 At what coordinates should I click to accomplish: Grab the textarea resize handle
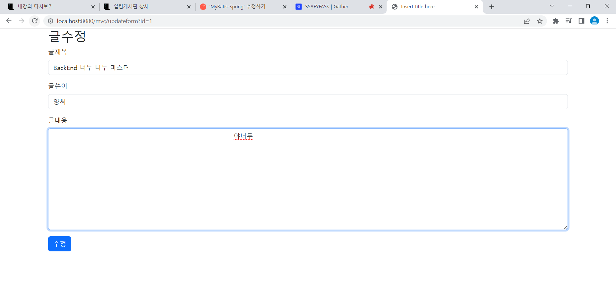(x=565, y=227)
